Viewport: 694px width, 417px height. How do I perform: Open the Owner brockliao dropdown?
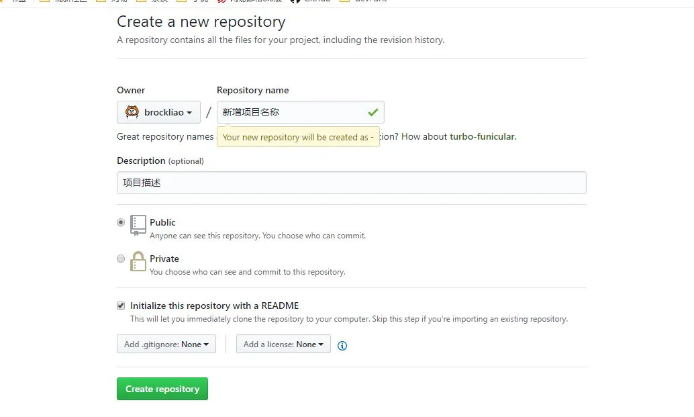tap(158, 112)
